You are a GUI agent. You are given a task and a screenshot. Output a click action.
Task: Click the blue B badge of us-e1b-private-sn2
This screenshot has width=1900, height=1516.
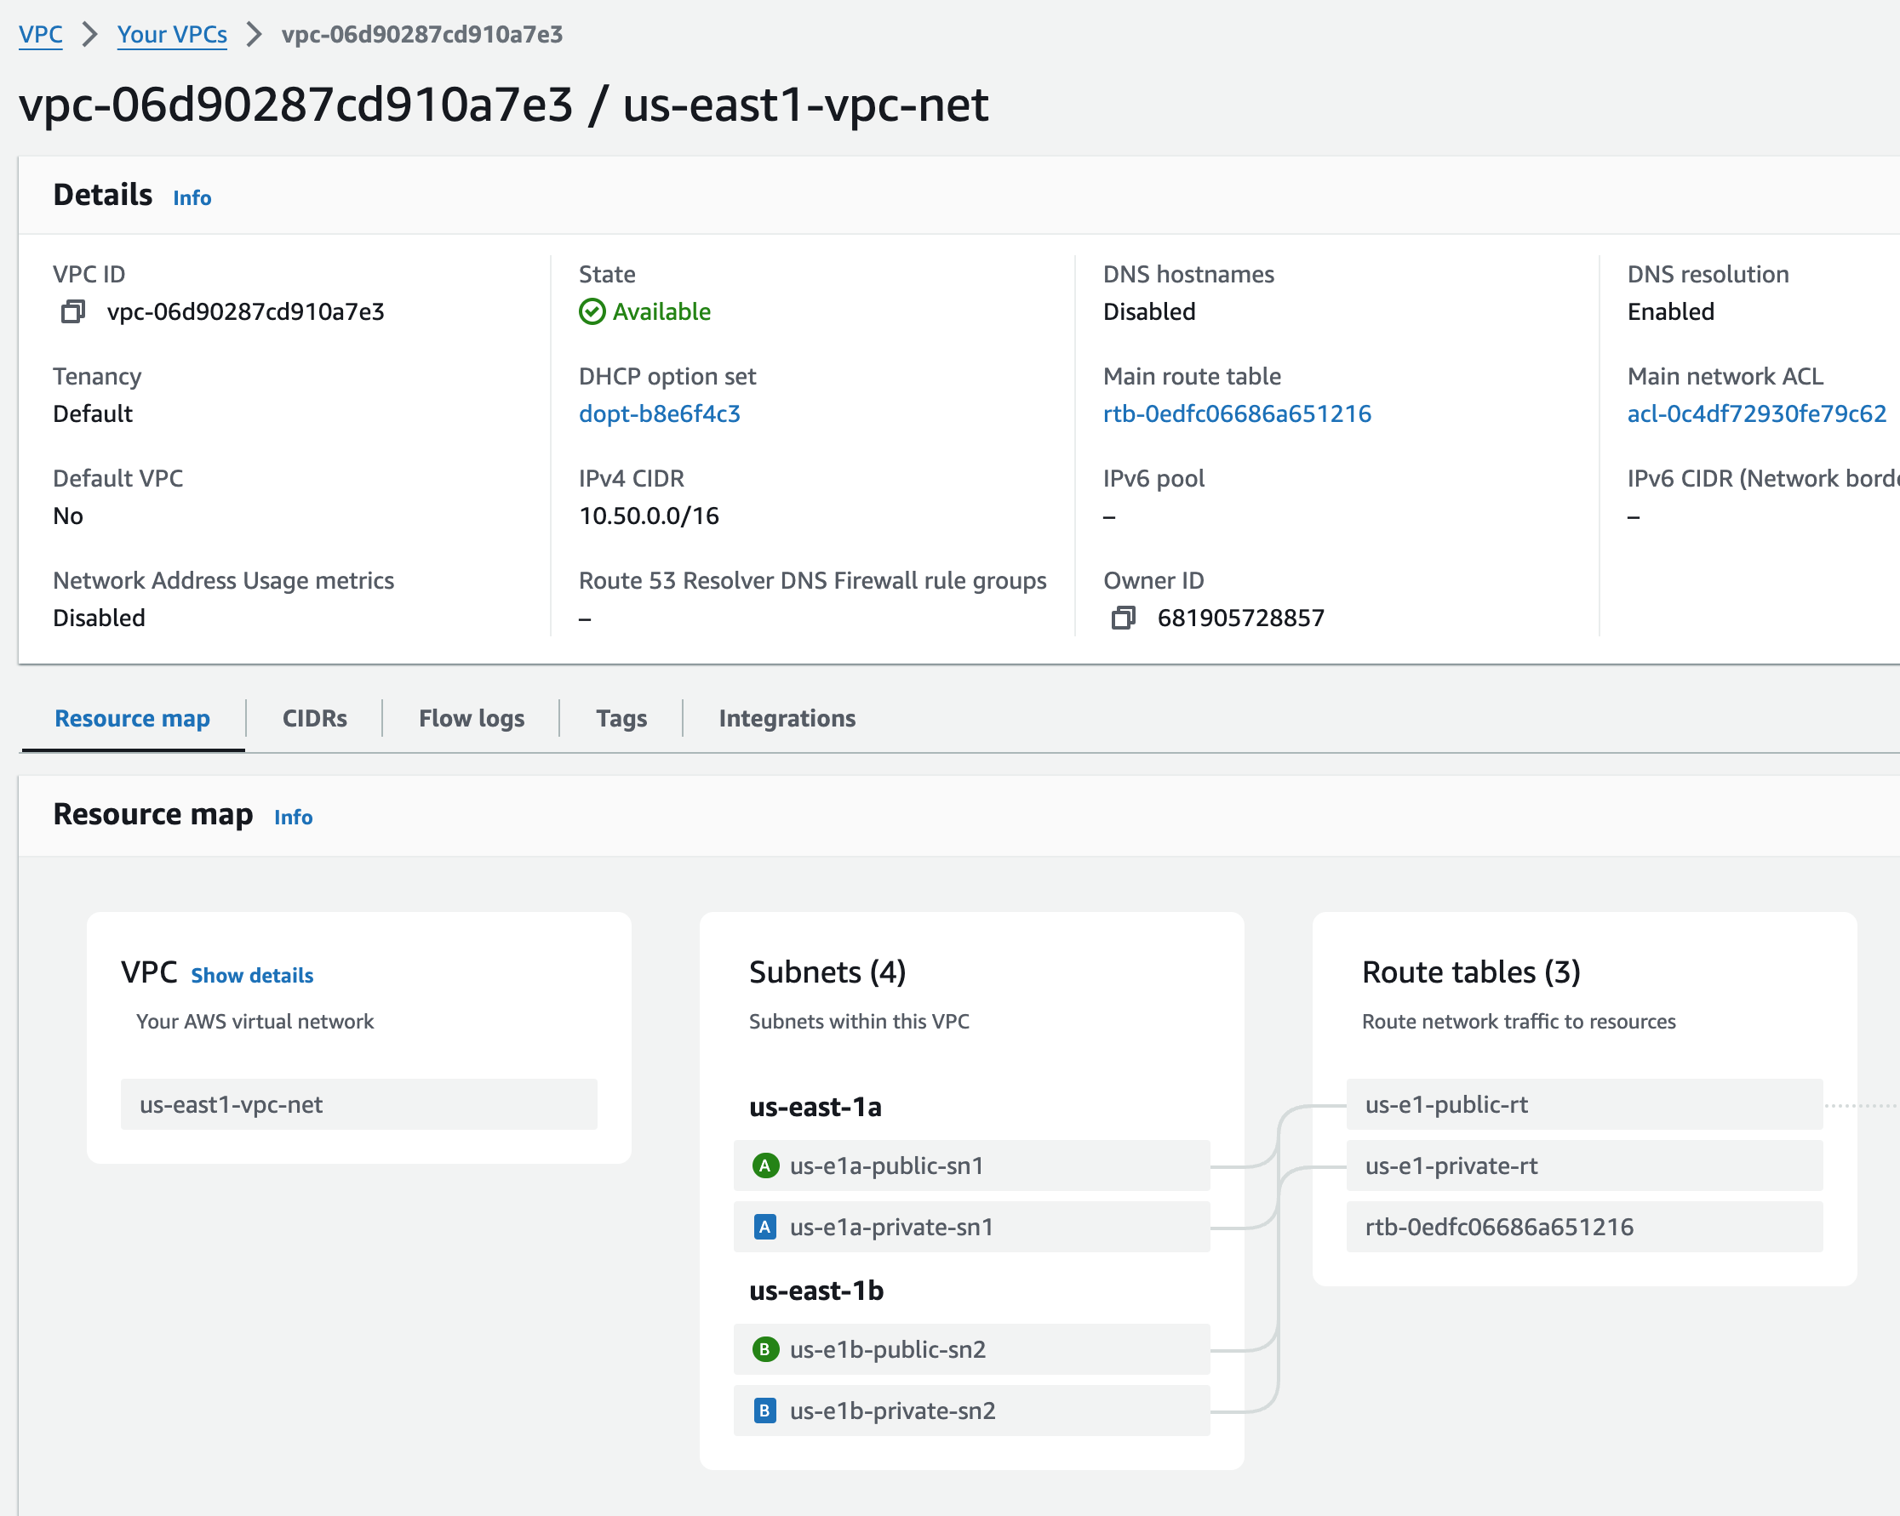(765, 1411)
